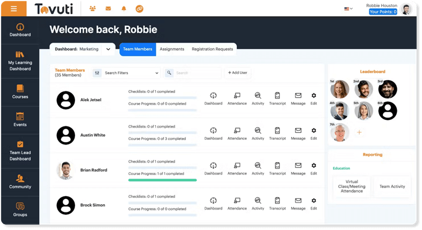Viewport: 422px width, 230px height.
Task: Click Alek Jetsel's checklists progress bar
Action: point(162,98)
